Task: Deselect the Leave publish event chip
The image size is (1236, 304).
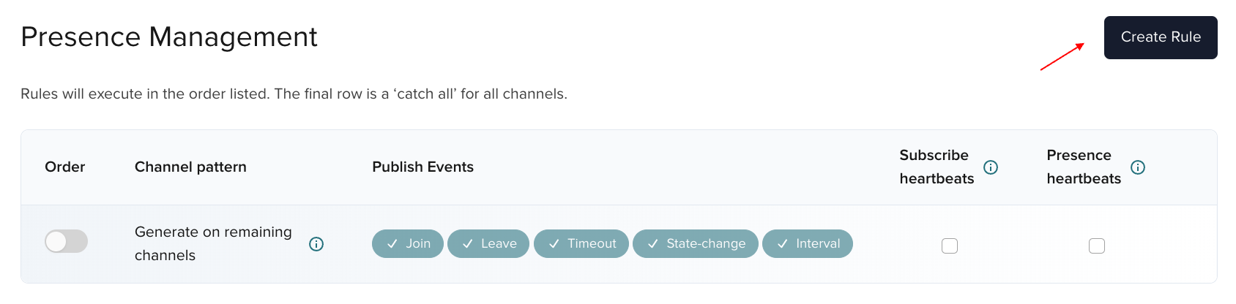Action: [x=488, y=244]
